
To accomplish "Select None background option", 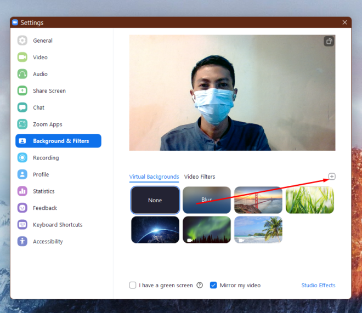I will tap(155, 200).
